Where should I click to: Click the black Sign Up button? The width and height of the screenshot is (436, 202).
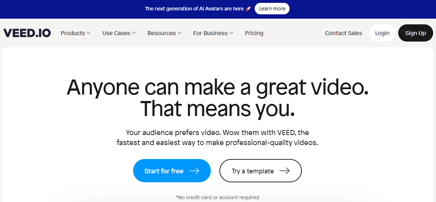coord(415,33)
